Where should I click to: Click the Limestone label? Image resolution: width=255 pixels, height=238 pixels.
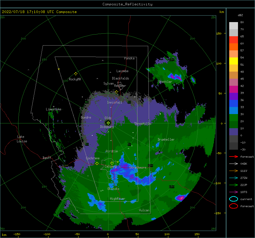point(54,109)
